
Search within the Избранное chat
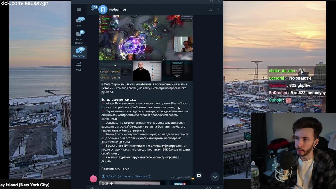point(210,10)
